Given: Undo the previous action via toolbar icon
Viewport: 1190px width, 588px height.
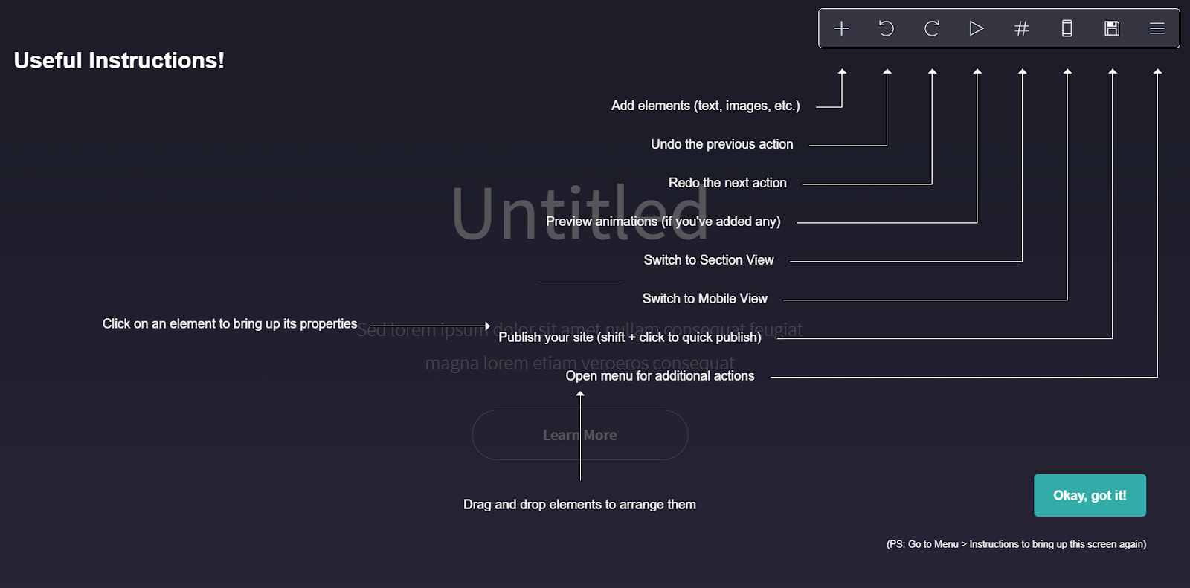Looking at the screenshot, I should click(887, 28).
